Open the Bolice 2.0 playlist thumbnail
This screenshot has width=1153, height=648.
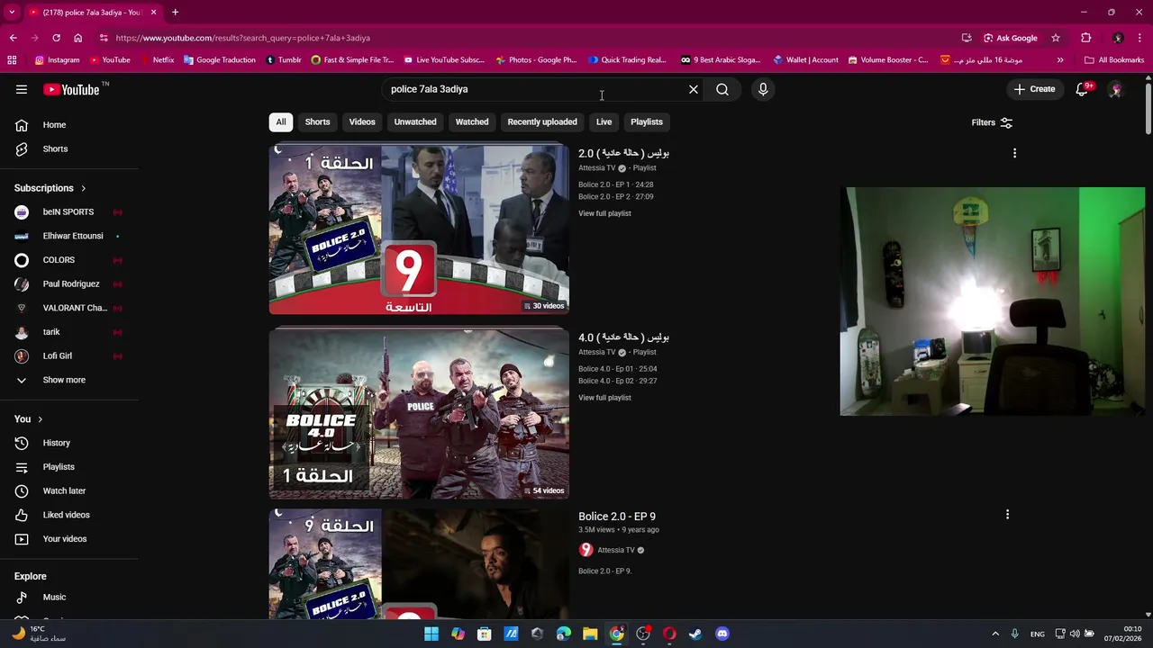(419, 229)
